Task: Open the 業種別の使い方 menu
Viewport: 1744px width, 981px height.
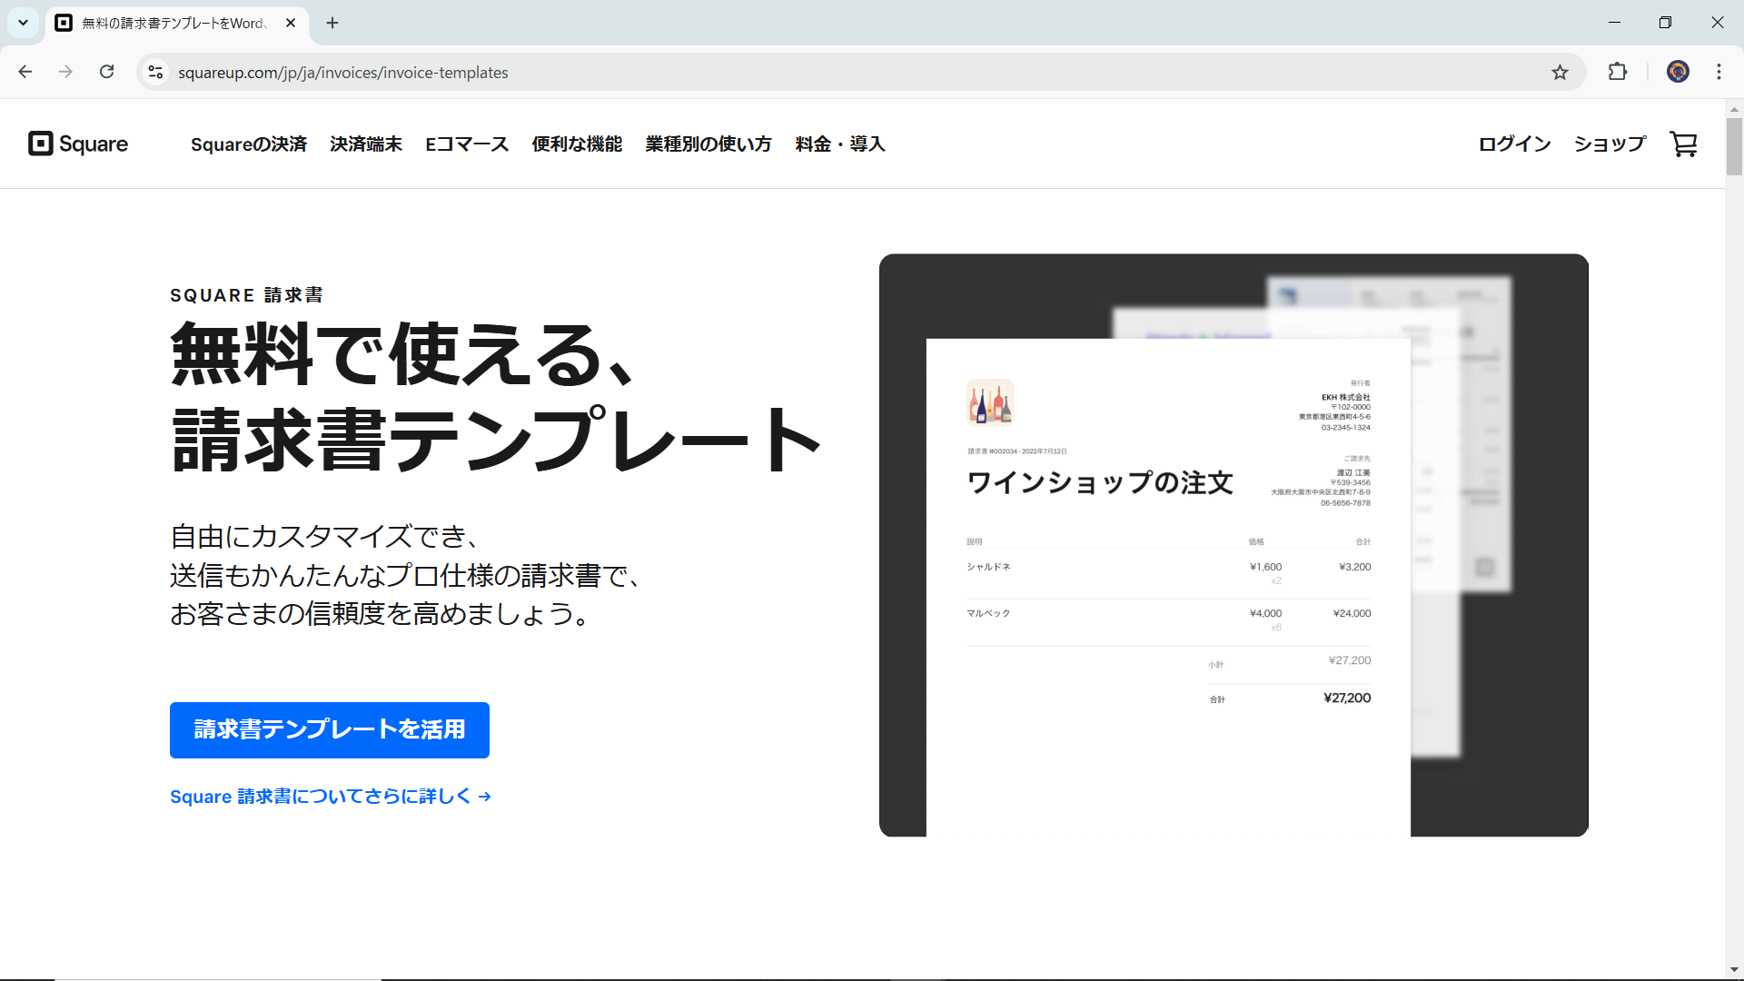Action: [x=708, y=144]
